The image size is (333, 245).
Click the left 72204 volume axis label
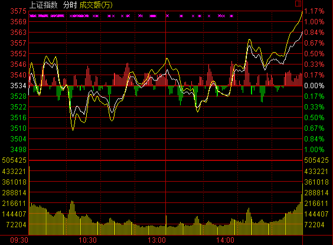[x=16, y=224]
